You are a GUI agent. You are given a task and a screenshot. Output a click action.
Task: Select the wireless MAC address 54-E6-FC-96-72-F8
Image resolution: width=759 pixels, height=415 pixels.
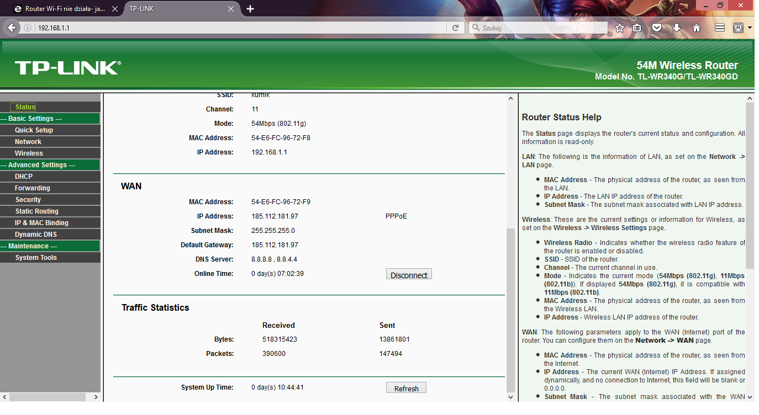[x=281, y=138]
